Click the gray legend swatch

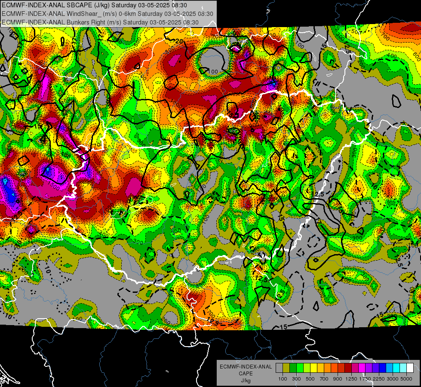[279, 368]
